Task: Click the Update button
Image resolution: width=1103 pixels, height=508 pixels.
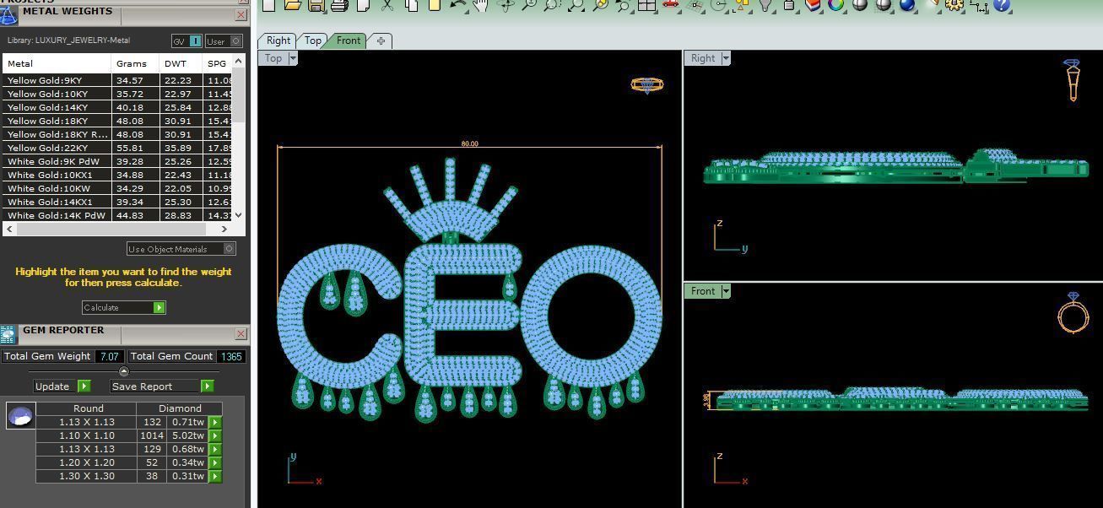Action: tap(62, 386)
